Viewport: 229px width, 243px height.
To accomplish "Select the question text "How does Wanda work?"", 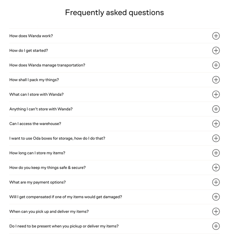I will (30, 36).
